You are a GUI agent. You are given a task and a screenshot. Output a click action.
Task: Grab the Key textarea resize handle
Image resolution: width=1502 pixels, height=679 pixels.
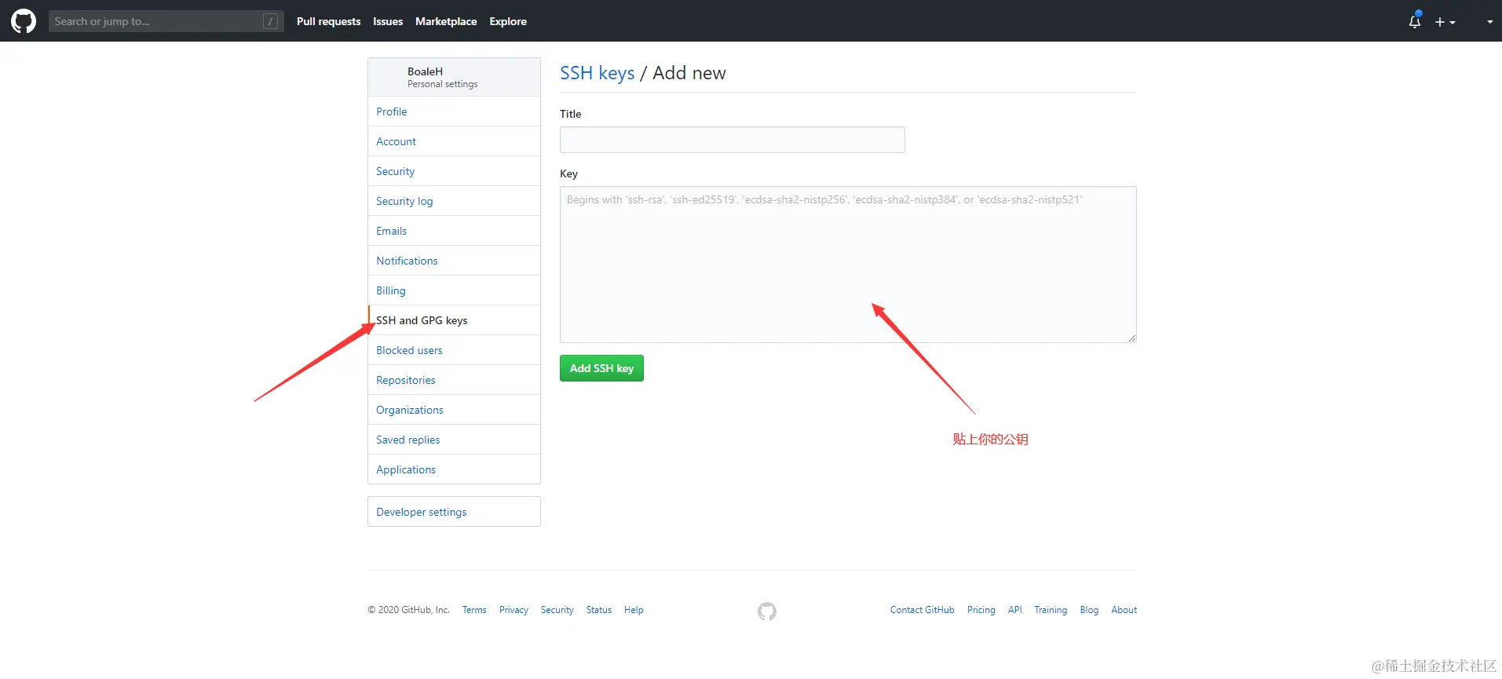pos(1131,338)
